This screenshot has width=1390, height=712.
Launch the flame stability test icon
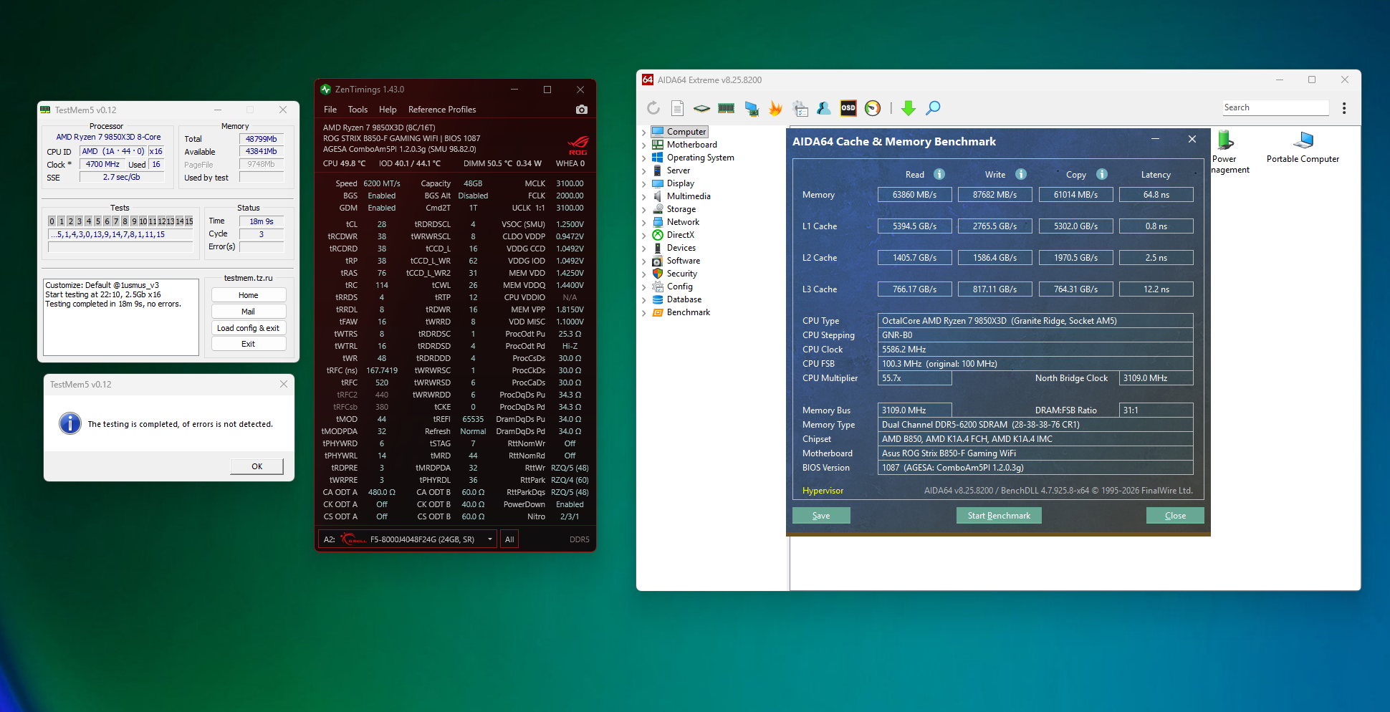click(775, 108)
